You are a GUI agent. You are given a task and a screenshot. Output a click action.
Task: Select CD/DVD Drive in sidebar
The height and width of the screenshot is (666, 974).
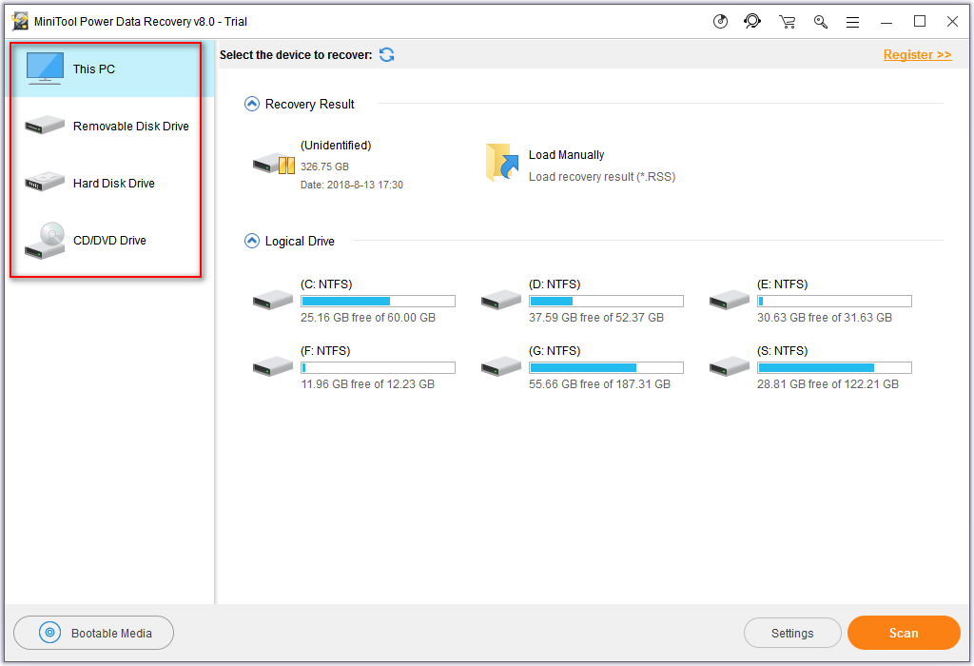(x=110, y=241)
